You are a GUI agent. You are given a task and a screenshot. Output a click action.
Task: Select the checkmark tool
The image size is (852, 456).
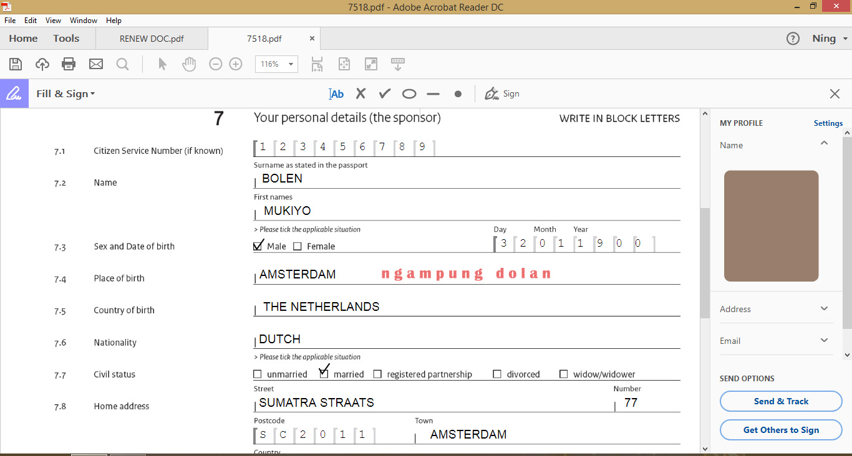point(385,93)
